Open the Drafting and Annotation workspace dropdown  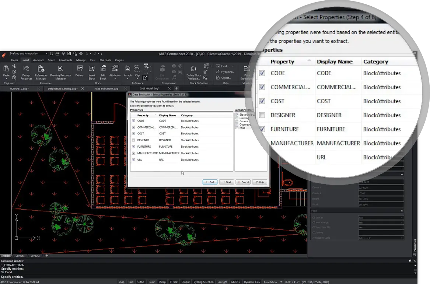pyautogui.click(x=28, y=54)
